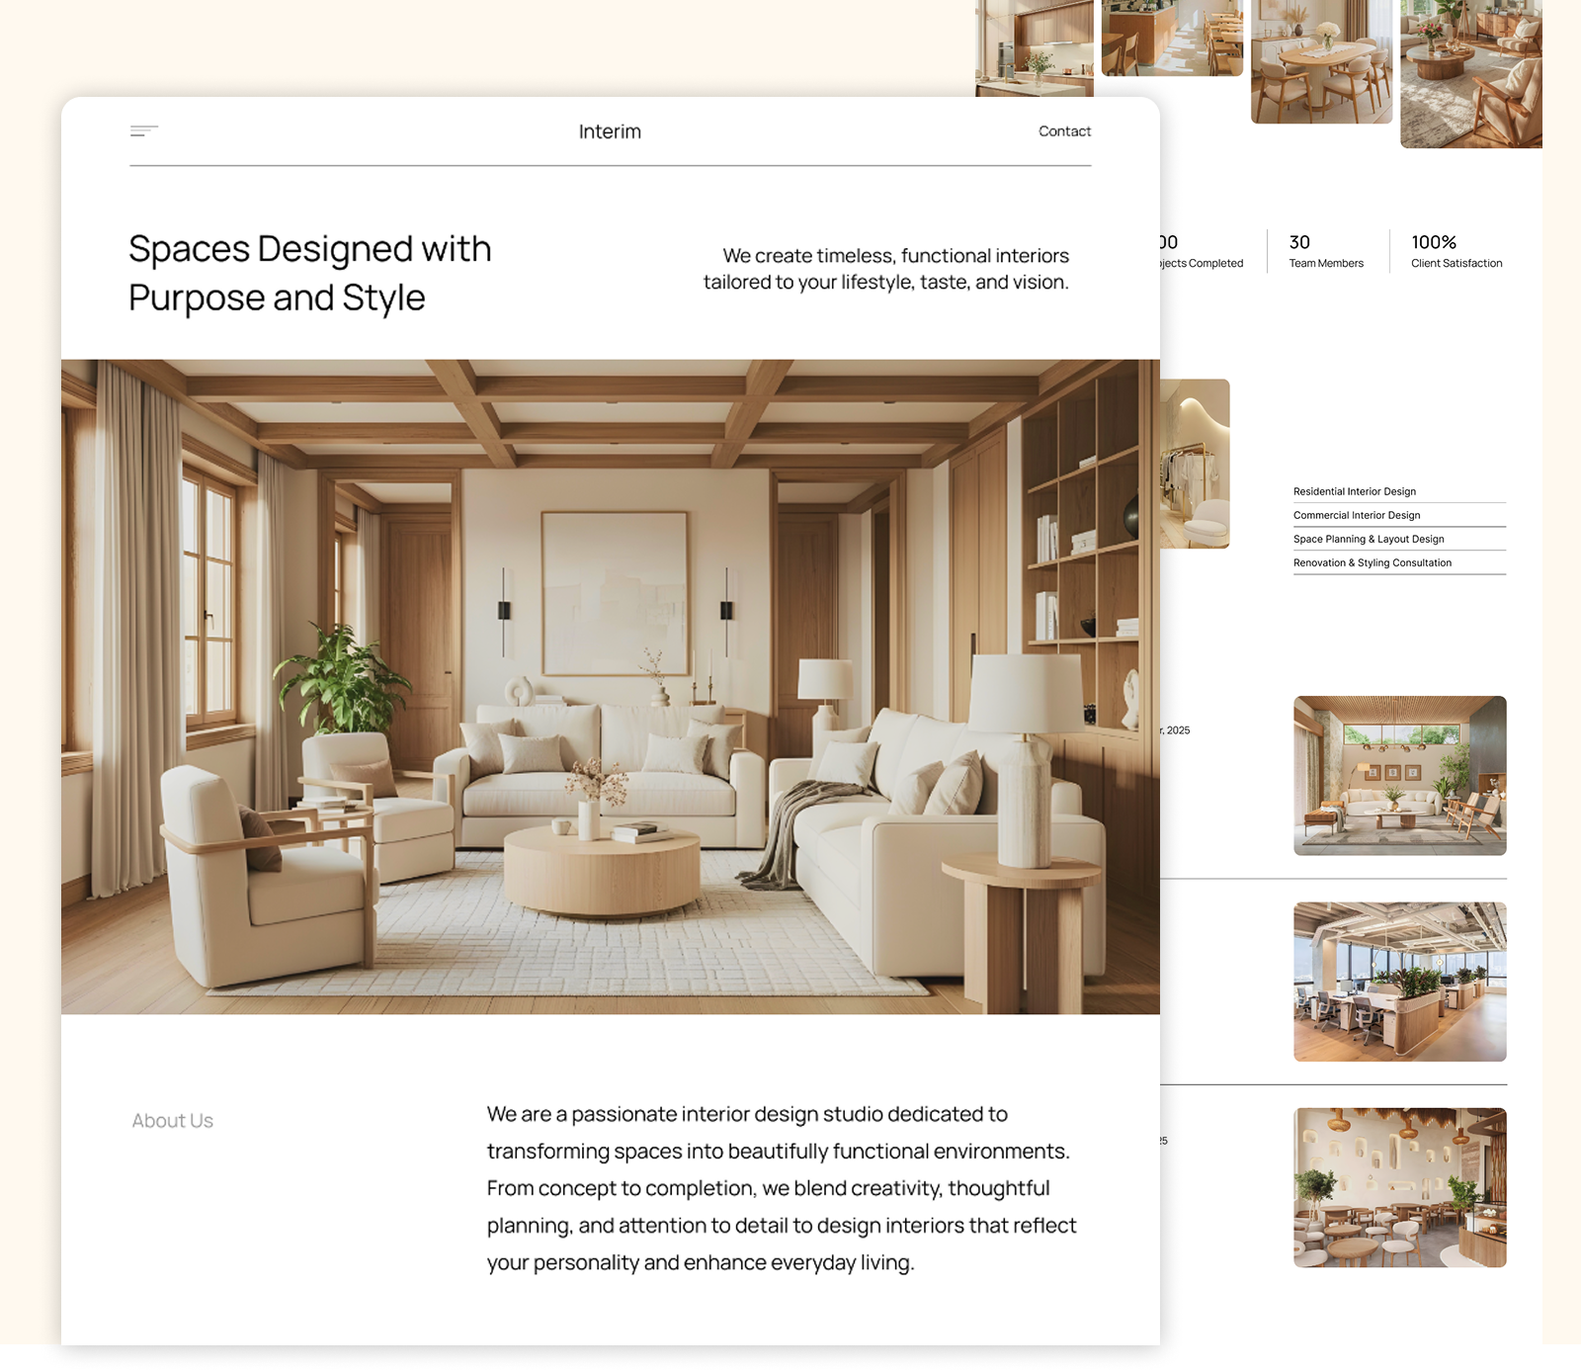Select Space Planning & Layout Design

click(x=1369, y=539)
